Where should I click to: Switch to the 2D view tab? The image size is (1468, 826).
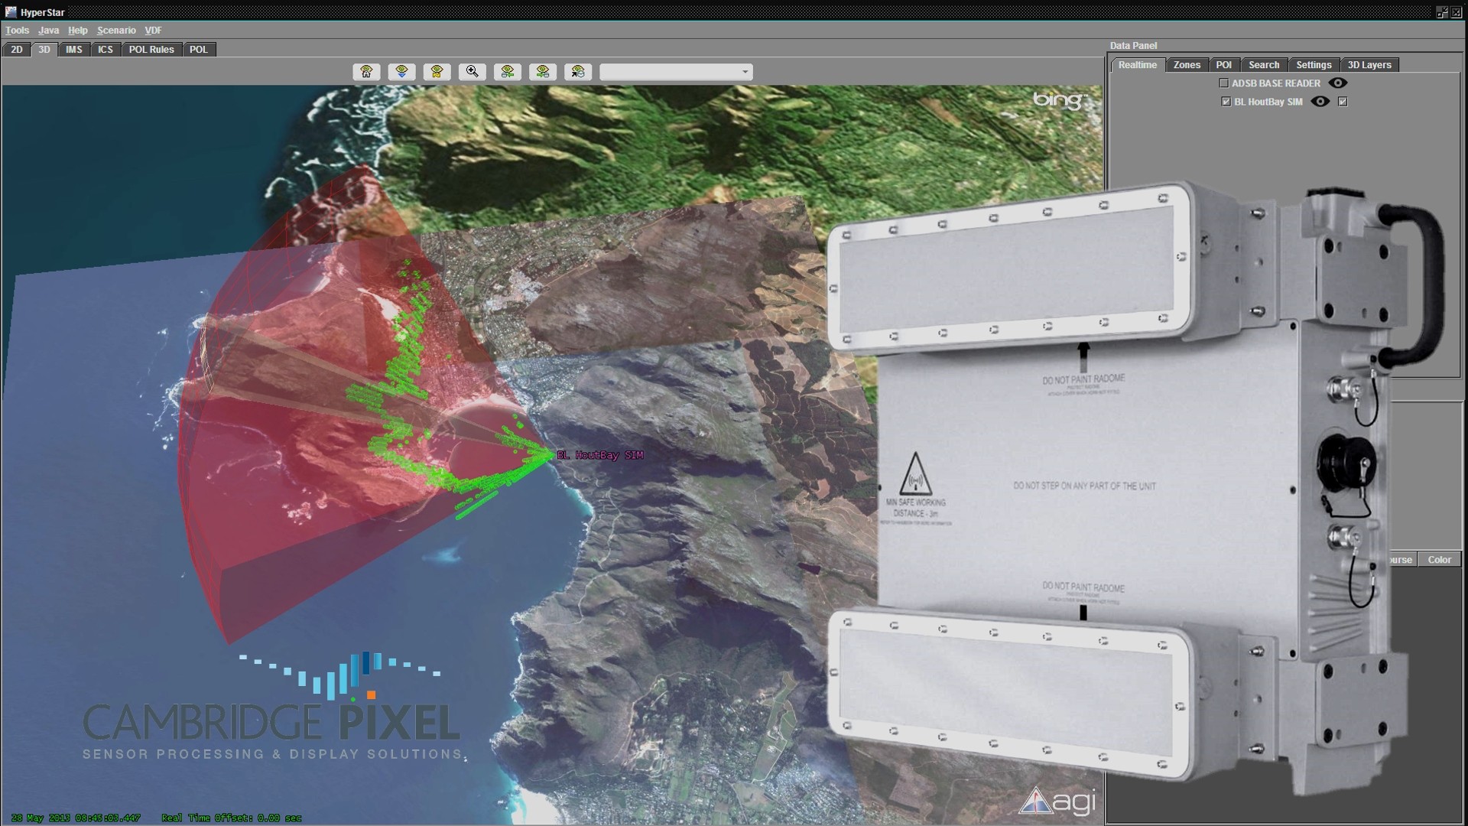tap(16, 50)
